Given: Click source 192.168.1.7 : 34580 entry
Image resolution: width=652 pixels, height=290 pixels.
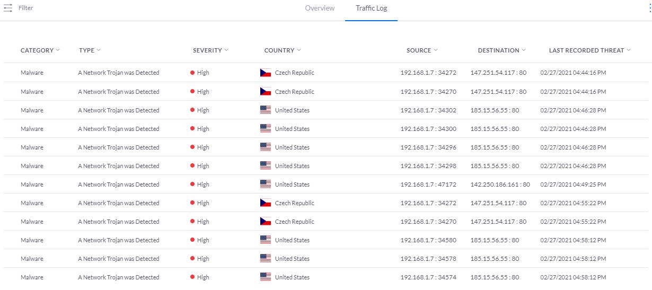Looking at the screenshot, I should click(x=428, y=240).
